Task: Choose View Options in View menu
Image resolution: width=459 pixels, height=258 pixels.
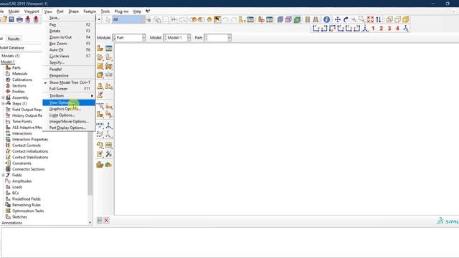Action: [69, 102]
